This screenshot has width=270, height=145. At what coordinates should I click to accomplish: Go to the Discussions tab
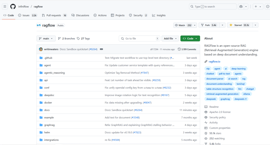tap(80, 15)
